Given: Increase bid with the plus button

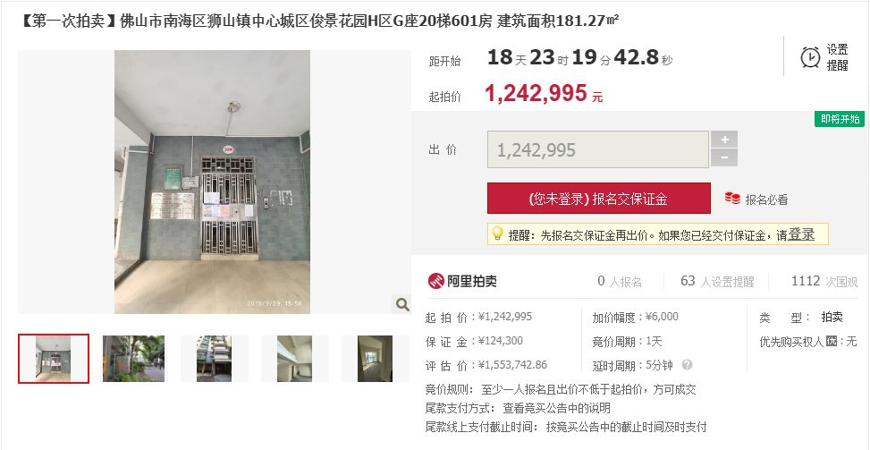Looking at the screenshot, I should point(724,140).
